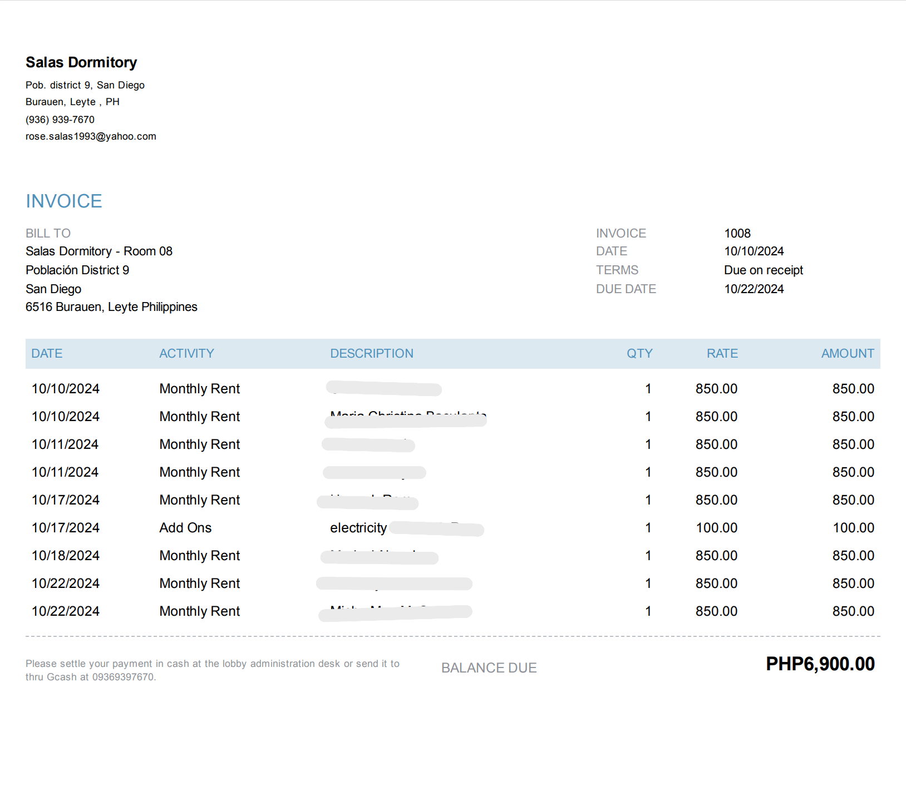This screenshot has height=806, width=906.
Task: Click "Salas Dormitory - Room 08" billing name
Action: [x=99, y=251]
